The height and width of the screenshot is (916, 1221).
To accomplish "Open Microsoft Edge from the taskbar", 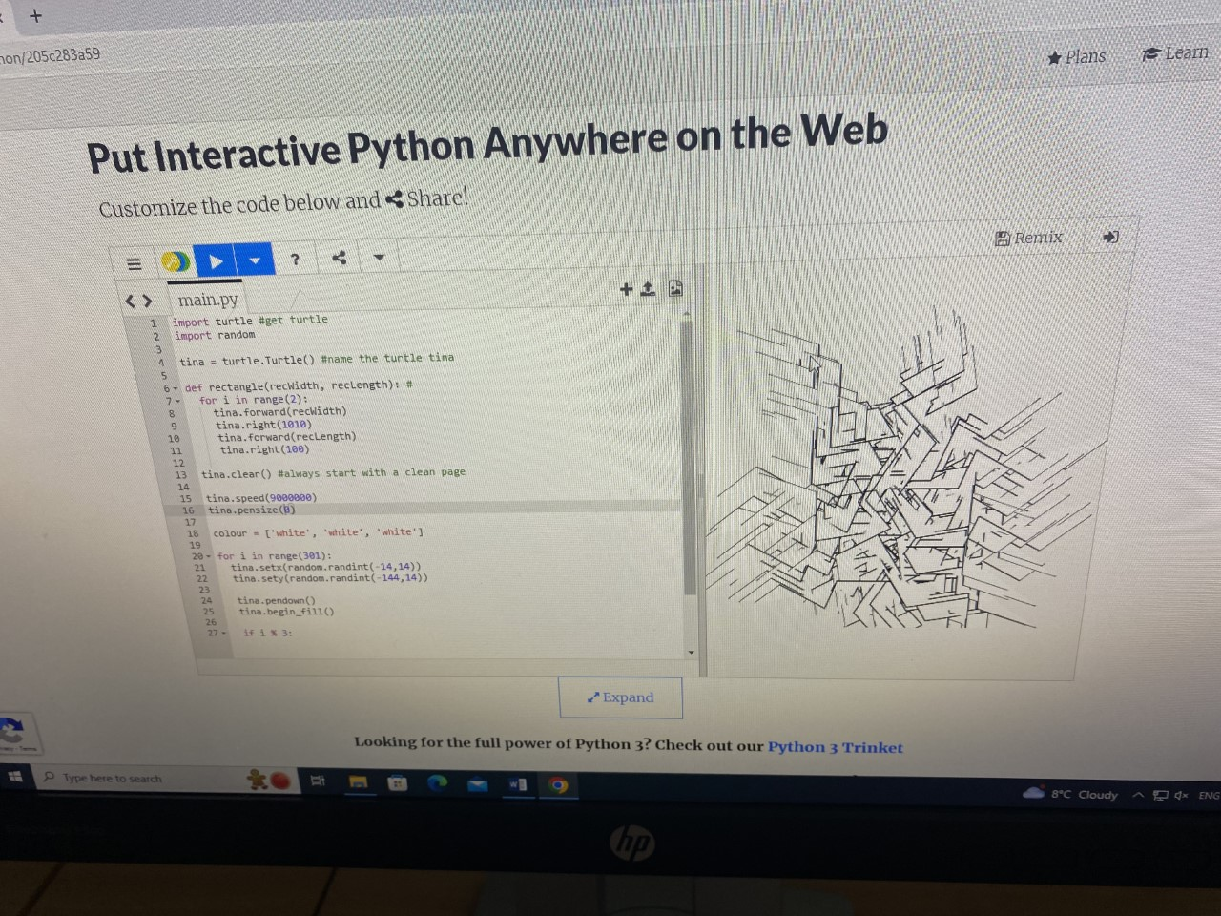I will point(438,783).
